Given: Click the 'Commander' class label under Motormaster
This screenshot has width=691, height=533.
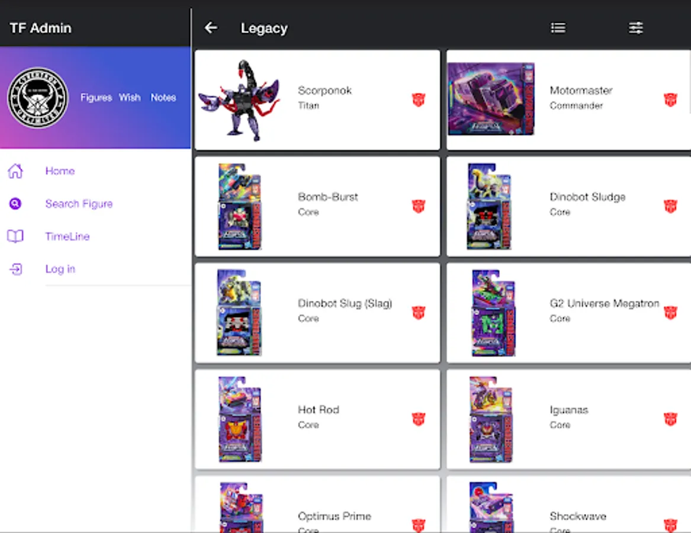Looking at the screenshot, I should click(x=576, y=105).
